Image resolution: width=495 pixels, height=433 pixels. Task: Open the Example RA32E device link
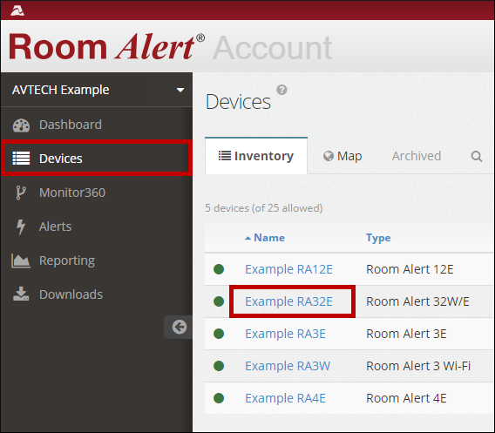288,301
